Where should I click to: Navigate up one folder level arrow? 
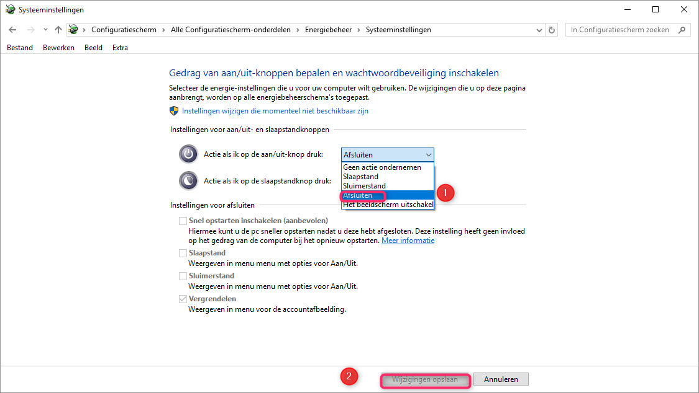[x=58, y=30]
